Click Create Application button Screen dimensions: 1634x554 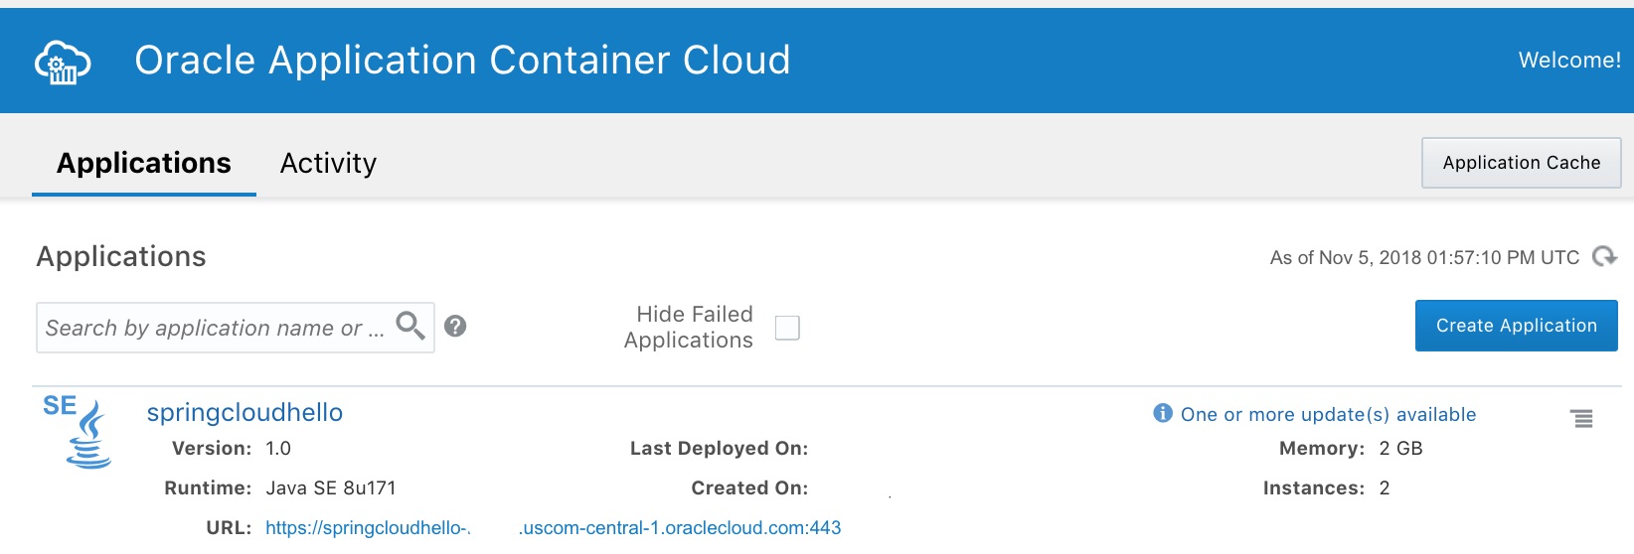coord(1516,326)
